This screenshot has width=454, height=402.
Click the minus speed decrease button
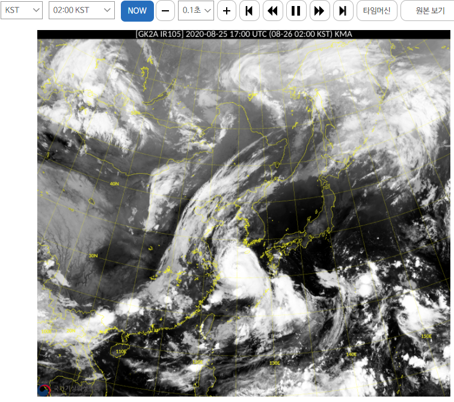click(165, 11)
